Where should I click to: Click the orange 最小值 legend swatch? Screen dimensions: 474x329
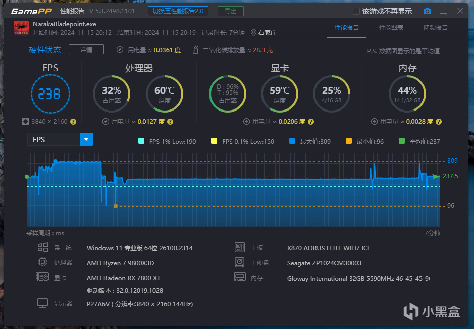[x=348, y=141]
